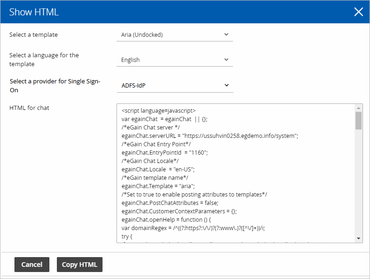This screenshot has width=370, height=279.
Task: Click the line 'egainChat.openHelp = function () {'
Action: pos(166,220)
